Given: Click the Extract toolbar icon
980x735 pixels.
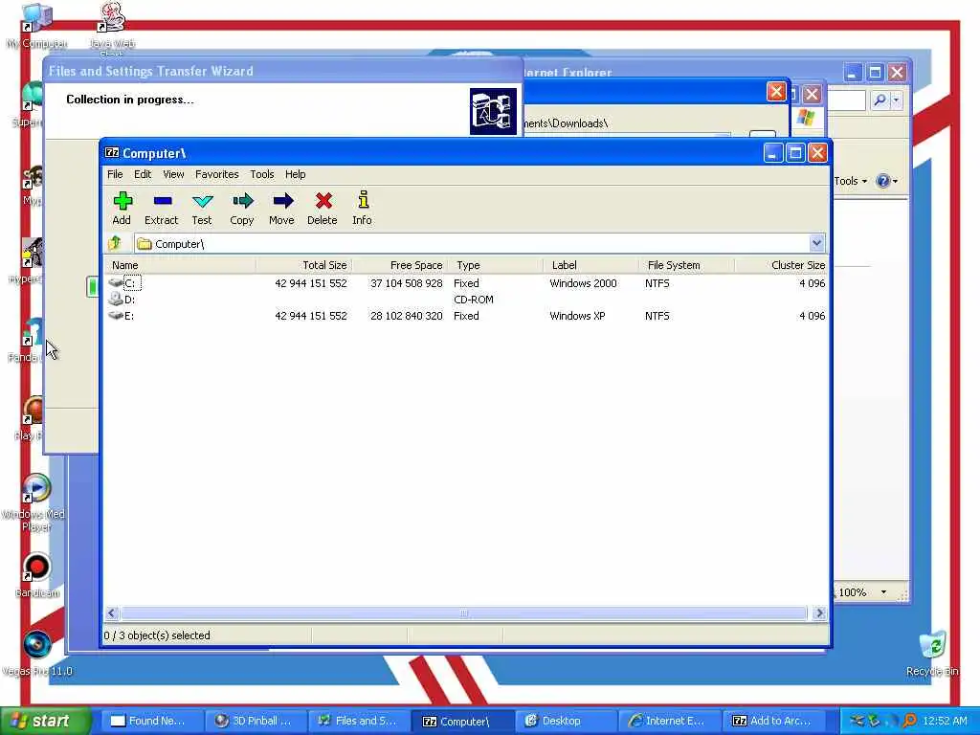Looking at the screenshot, I should (x=161, y=208).
